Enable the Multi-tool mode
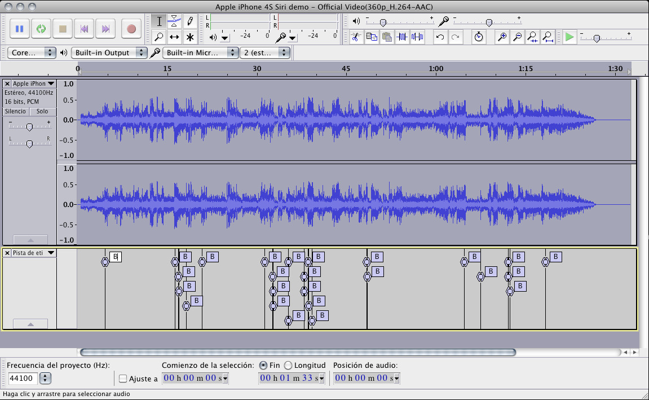 [191, 36]
